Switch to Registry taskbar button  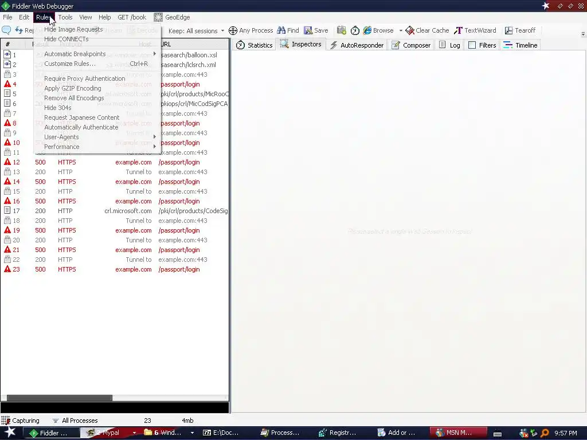click(x=338, y=433)
